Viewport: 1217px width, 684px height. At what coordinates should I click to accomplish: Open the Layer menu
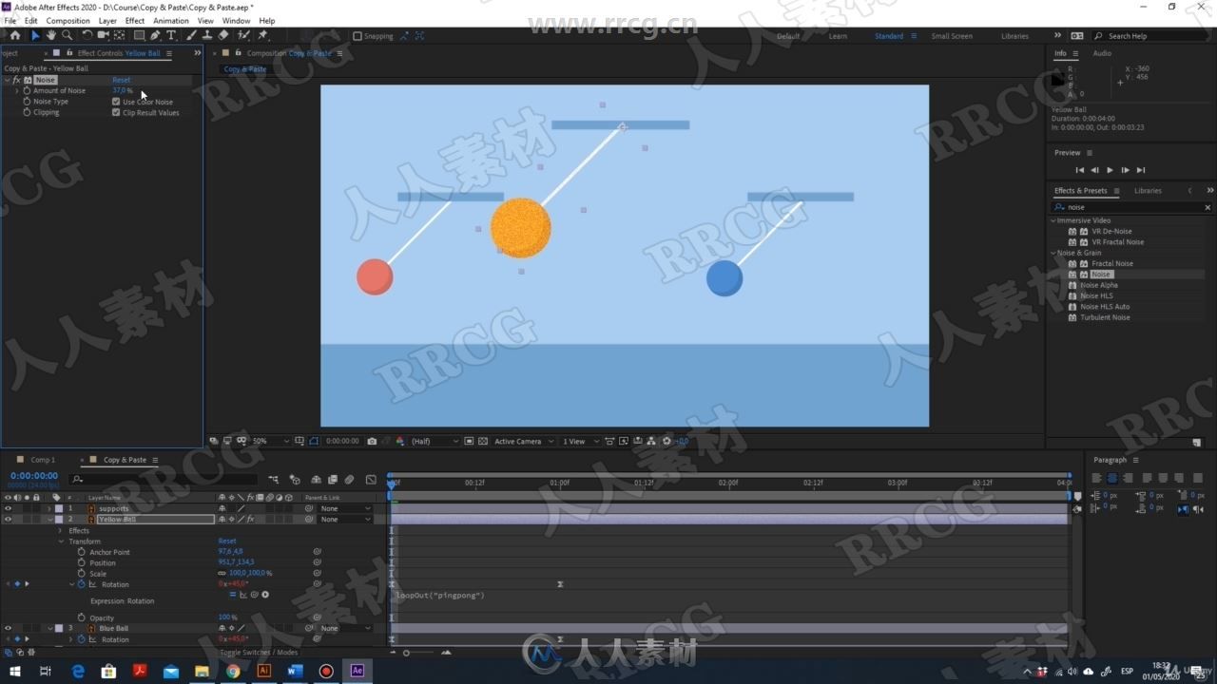(107, 20)
